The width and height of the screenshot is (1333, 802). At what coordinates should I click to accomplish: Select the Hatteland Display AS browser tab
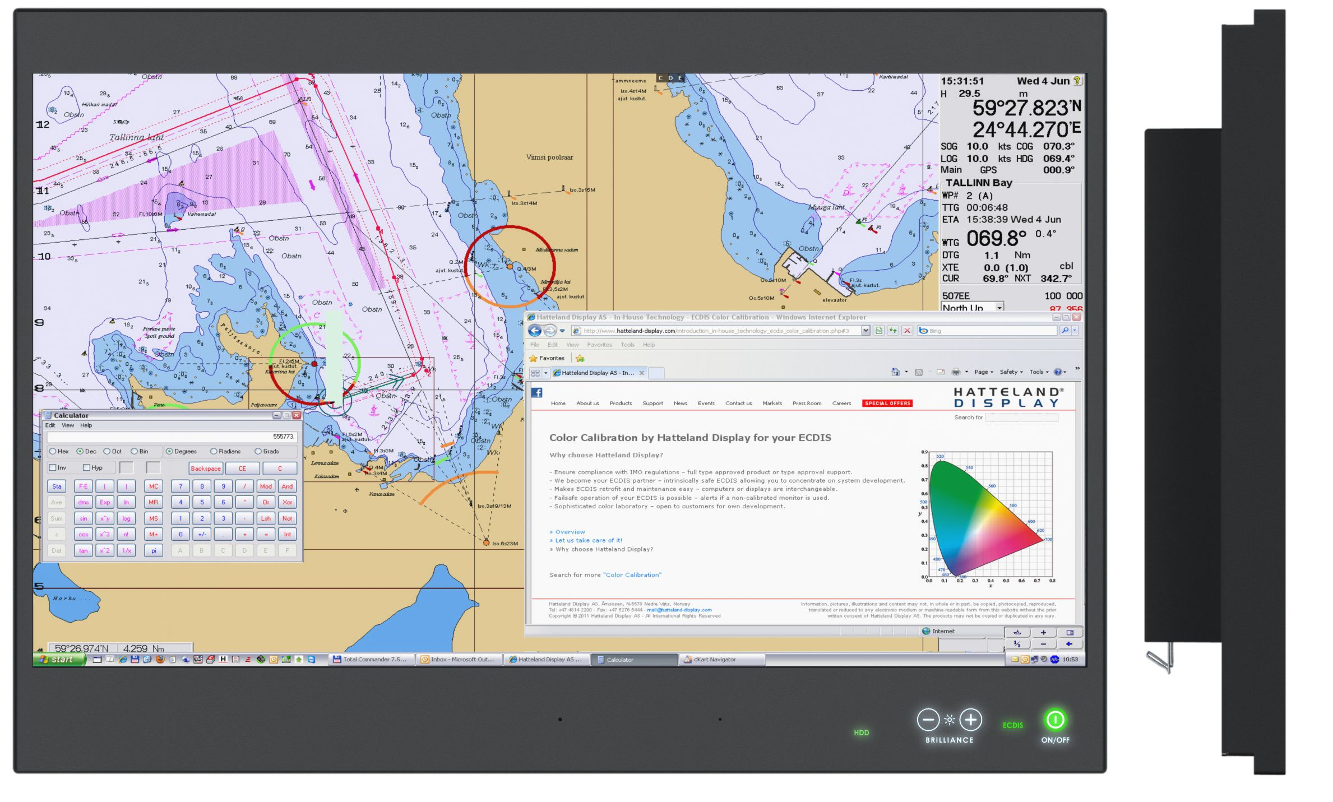tap(599, 373)
